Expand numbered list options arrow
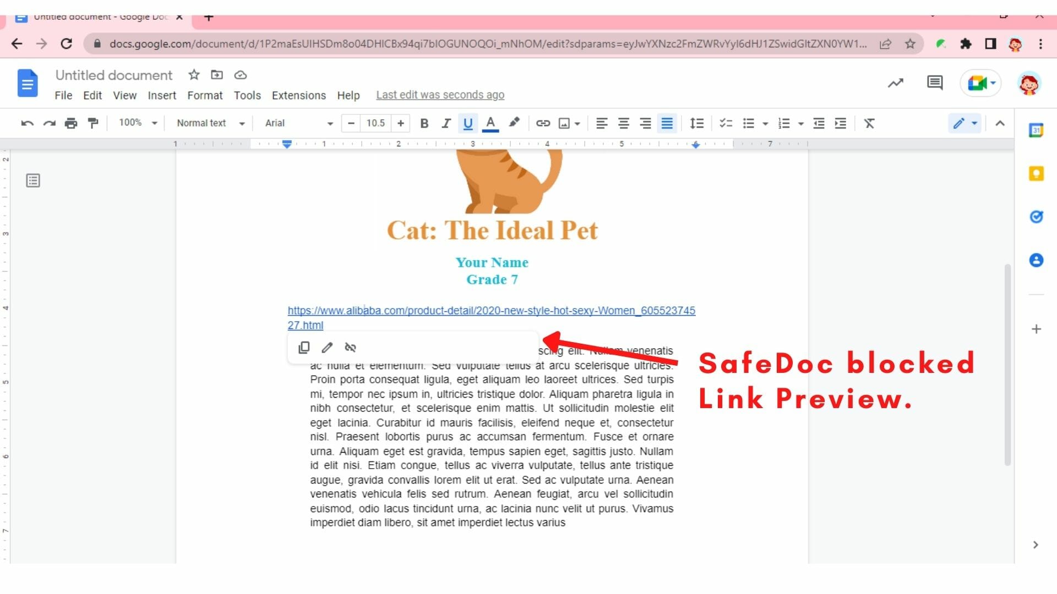The image size is (1057, 594). pyautogui.click(x=801, y=124)
